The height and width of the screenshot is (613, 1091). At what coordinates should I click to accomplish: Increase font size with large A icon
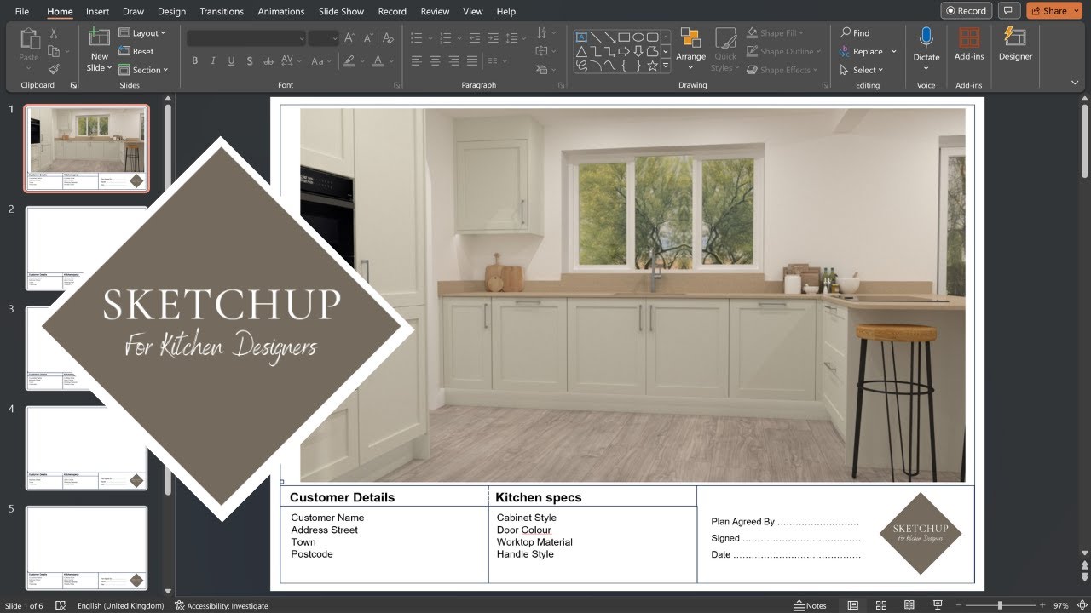click(349, 38)
